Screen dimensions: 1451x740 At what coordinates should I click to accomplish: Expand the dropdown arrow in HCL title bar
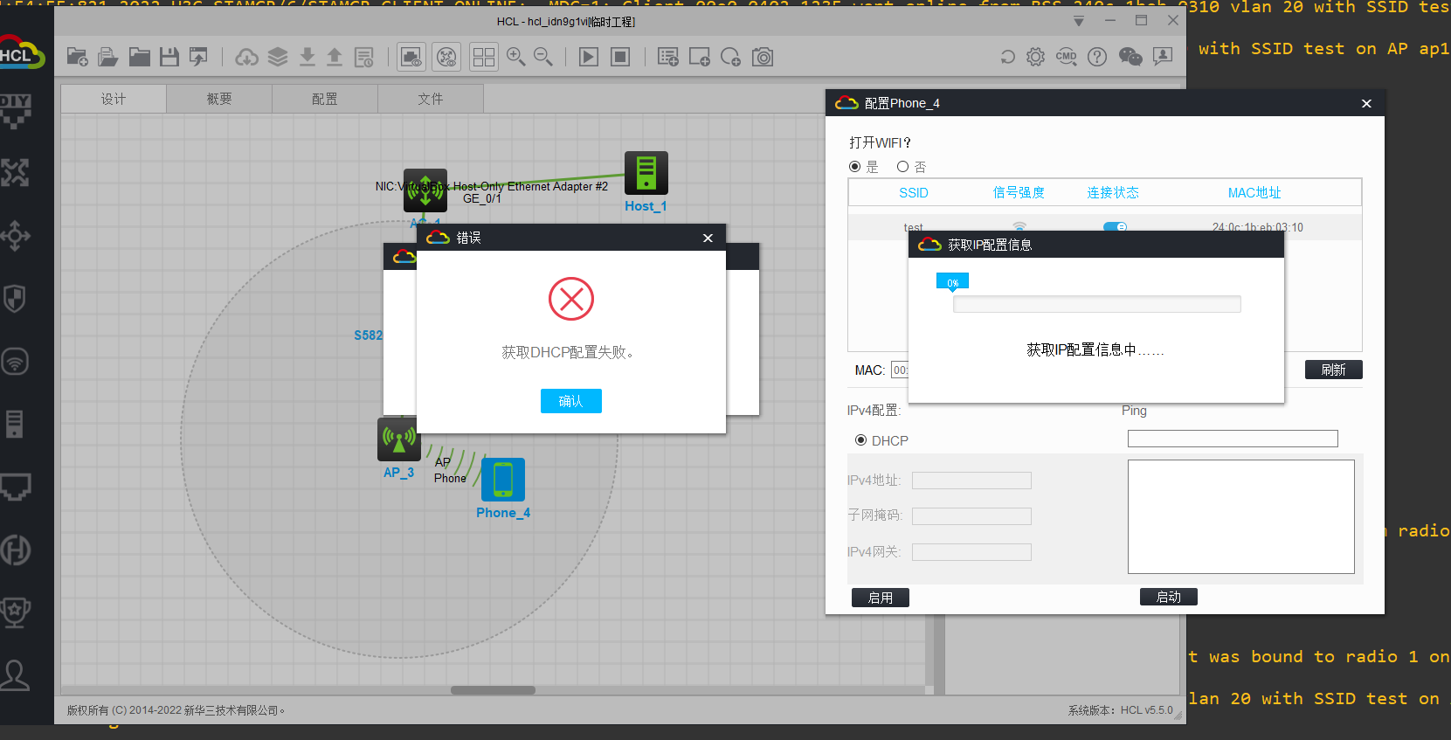click(x=1079, y=21)
